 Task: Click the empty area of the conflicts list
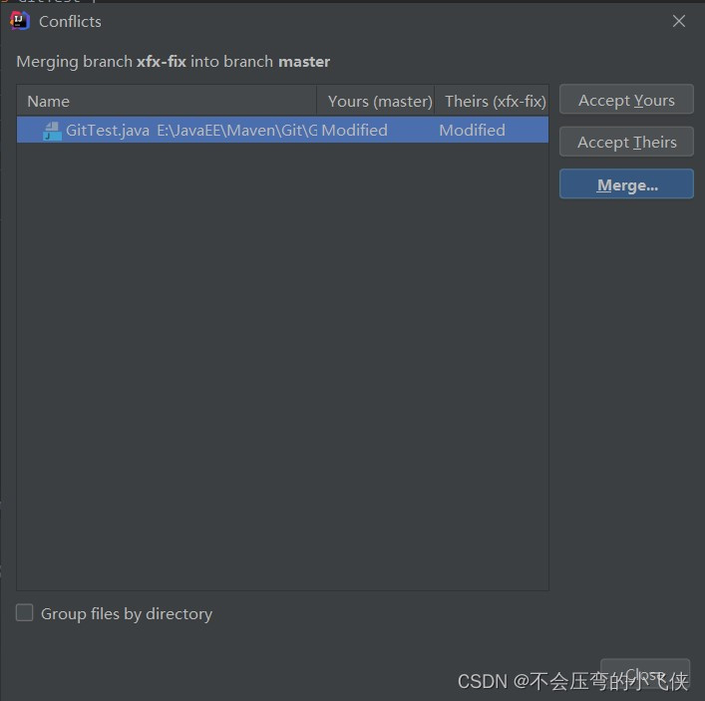click(x=282, y=366)
